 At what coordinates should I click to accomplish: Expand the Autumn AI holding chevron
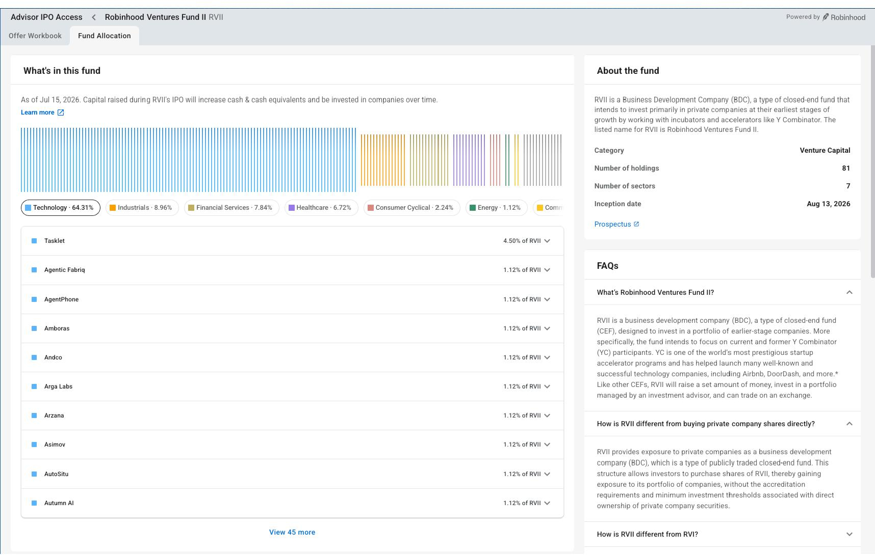tap(547, 503)
